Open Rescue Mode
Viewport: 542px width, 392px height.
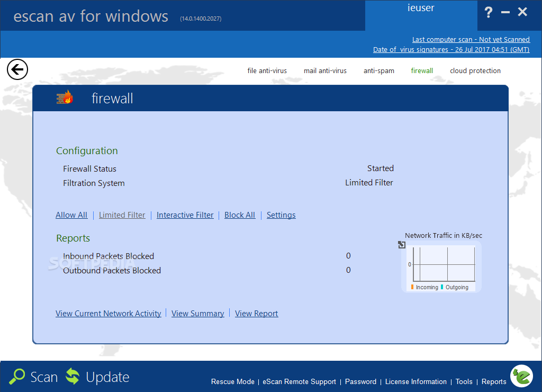click(233, 381)
